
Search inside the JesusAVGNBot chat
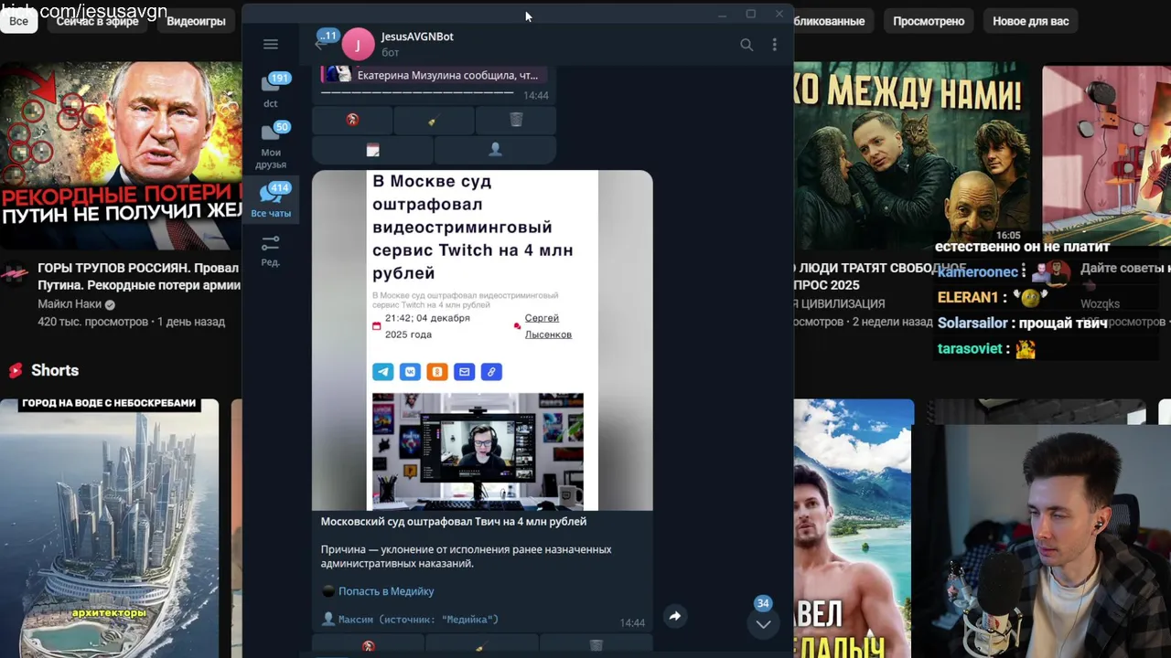[747, 44]
